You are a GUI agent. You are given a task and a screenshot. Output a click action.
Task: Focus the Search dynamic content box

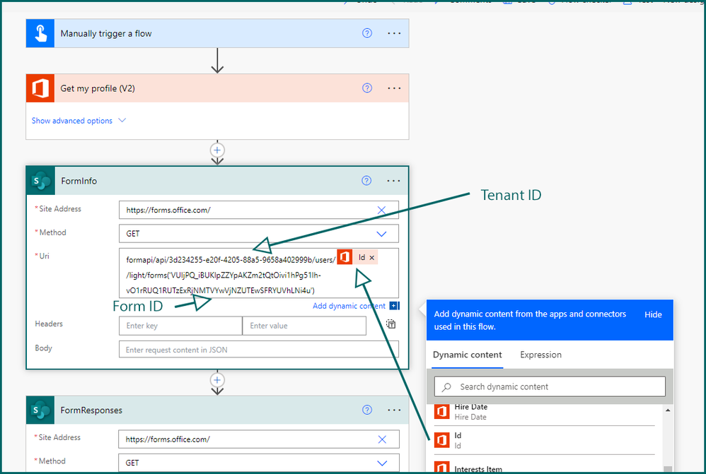tap(550, 386)
